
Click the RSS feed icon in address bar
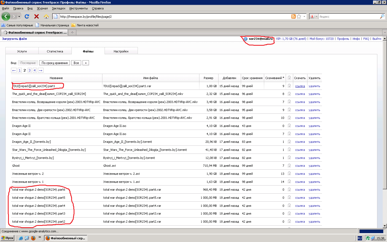[x=293, y=16]
